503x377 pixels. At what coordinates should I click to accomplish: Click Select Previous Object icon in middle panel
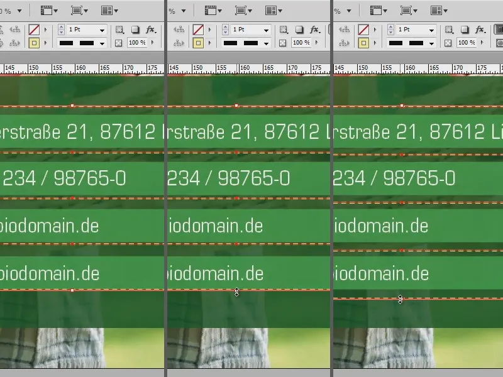tap(179, 30)
